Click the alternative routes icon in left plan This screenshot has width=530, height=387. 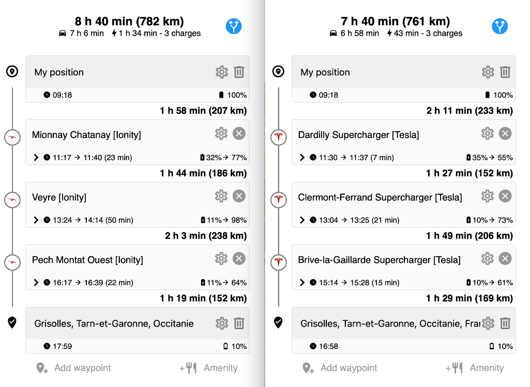(234, 26)
